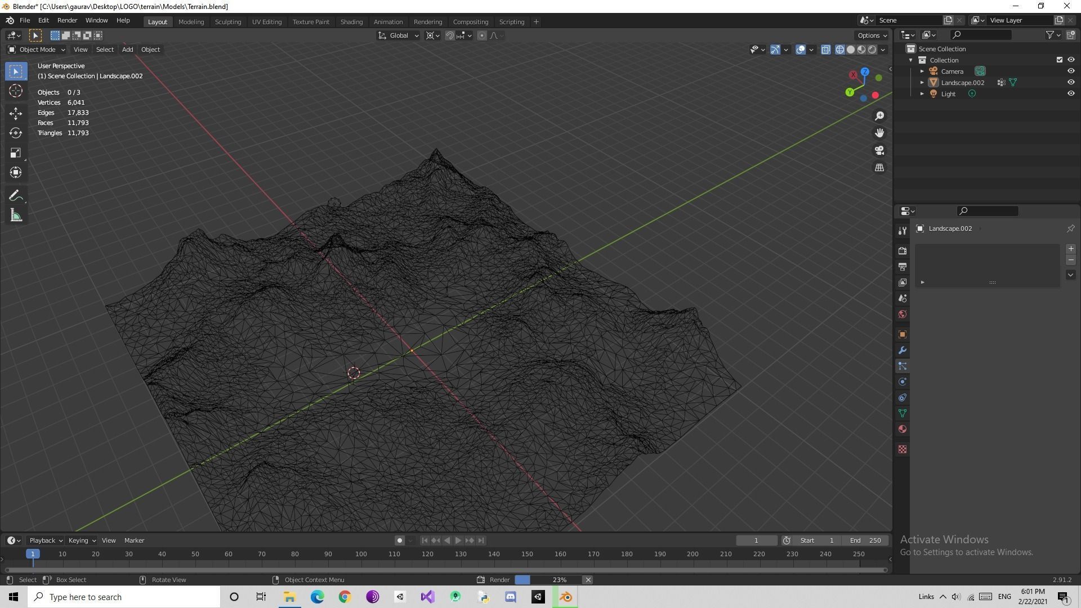Open the Options dropdown in viewport header
The width and height of the screenshot is (1081, 608).
(x=872, y=35)
